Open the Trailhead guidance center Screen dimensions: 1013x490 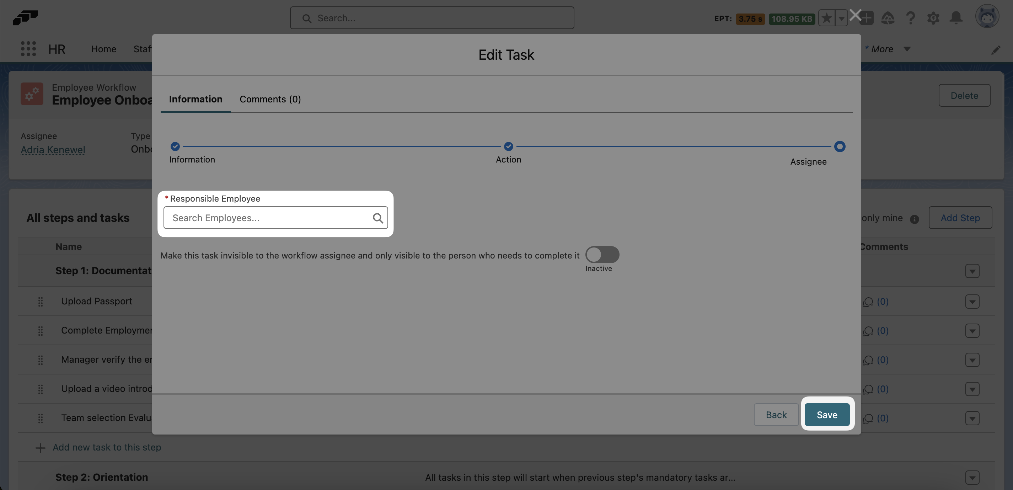click(x=888, y=18)
